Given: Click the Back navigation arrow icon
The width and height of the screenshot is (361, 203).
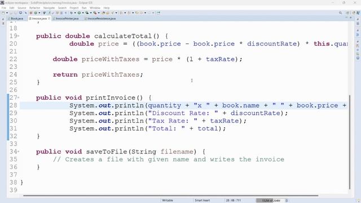Looking at the screenshot, I should click(x=142, y=13).
